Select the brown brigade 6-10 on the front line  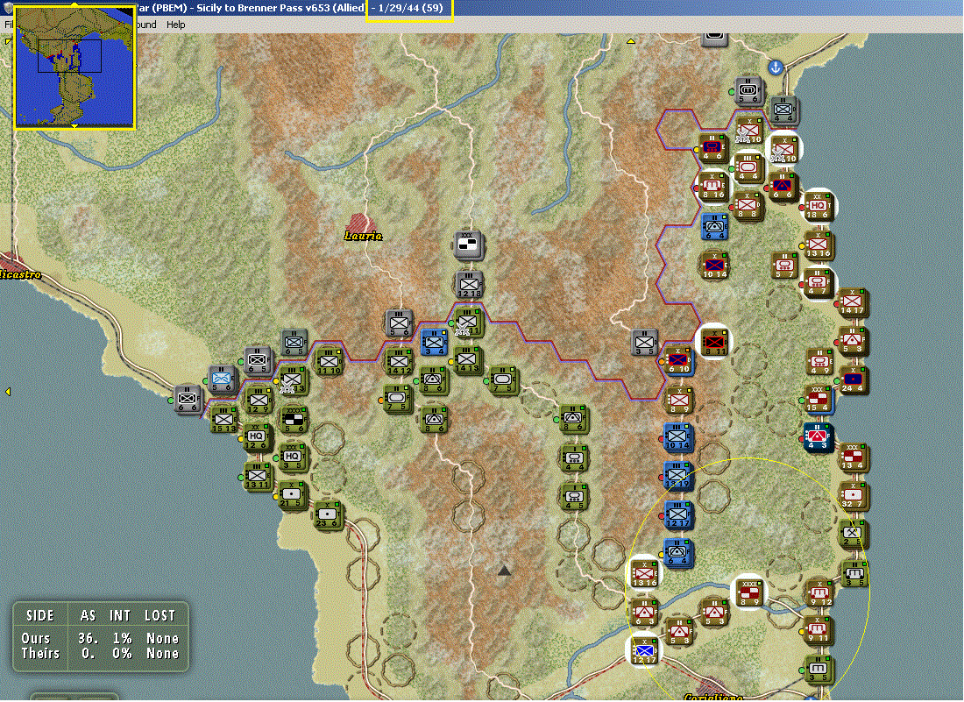678,361
